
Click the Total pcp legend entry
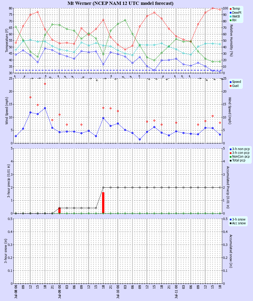pos(237,160)
